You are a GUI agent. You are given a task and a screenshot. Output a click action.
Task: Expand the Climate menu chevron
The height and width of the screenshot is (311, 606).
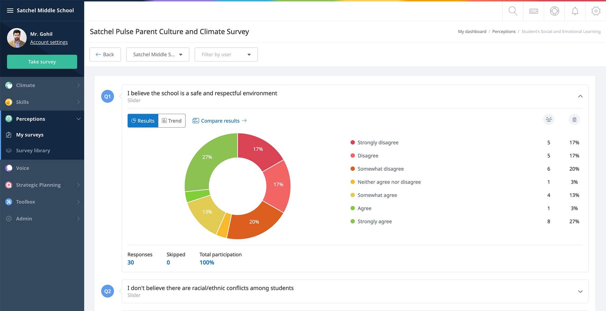click(x=78, y=85)
